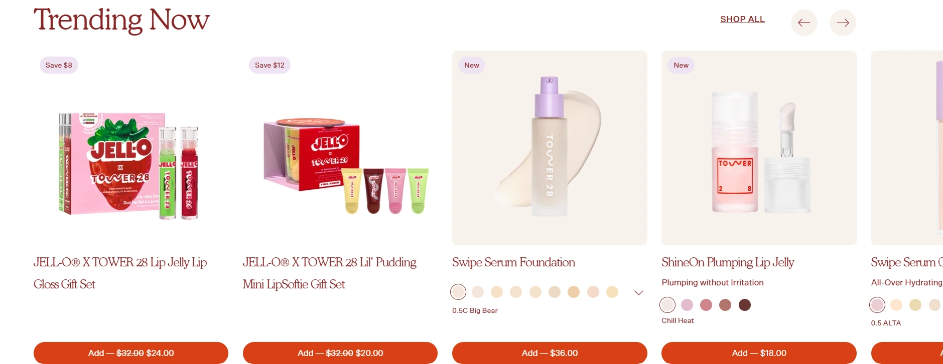
Task: Open the JELL-O Lip Jelly Gift Set image
Action: (131, 148)
